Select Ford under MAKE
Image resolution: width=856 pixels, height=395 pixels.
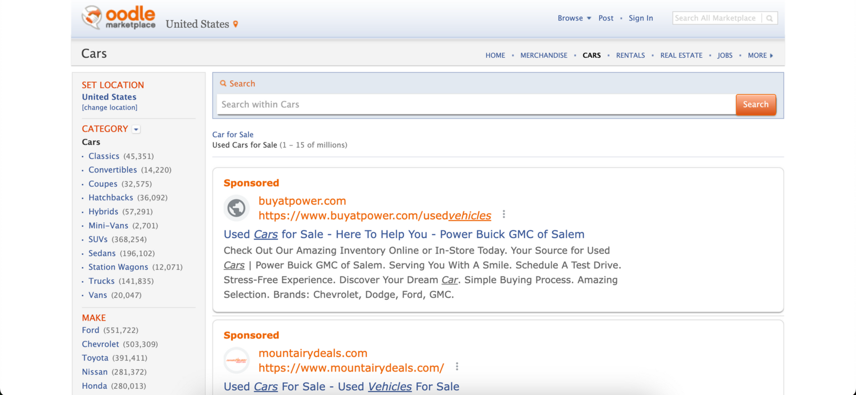coord(90,330)
